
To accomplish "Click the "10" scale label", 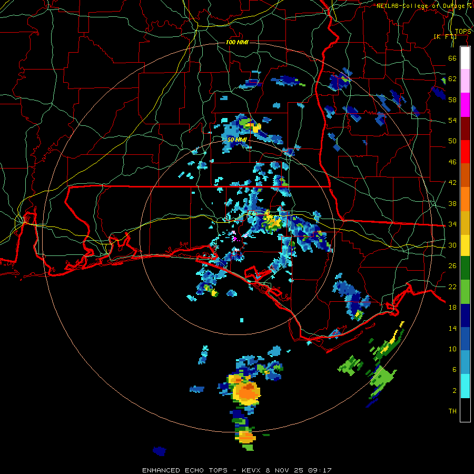I will [x=452, y=349].
